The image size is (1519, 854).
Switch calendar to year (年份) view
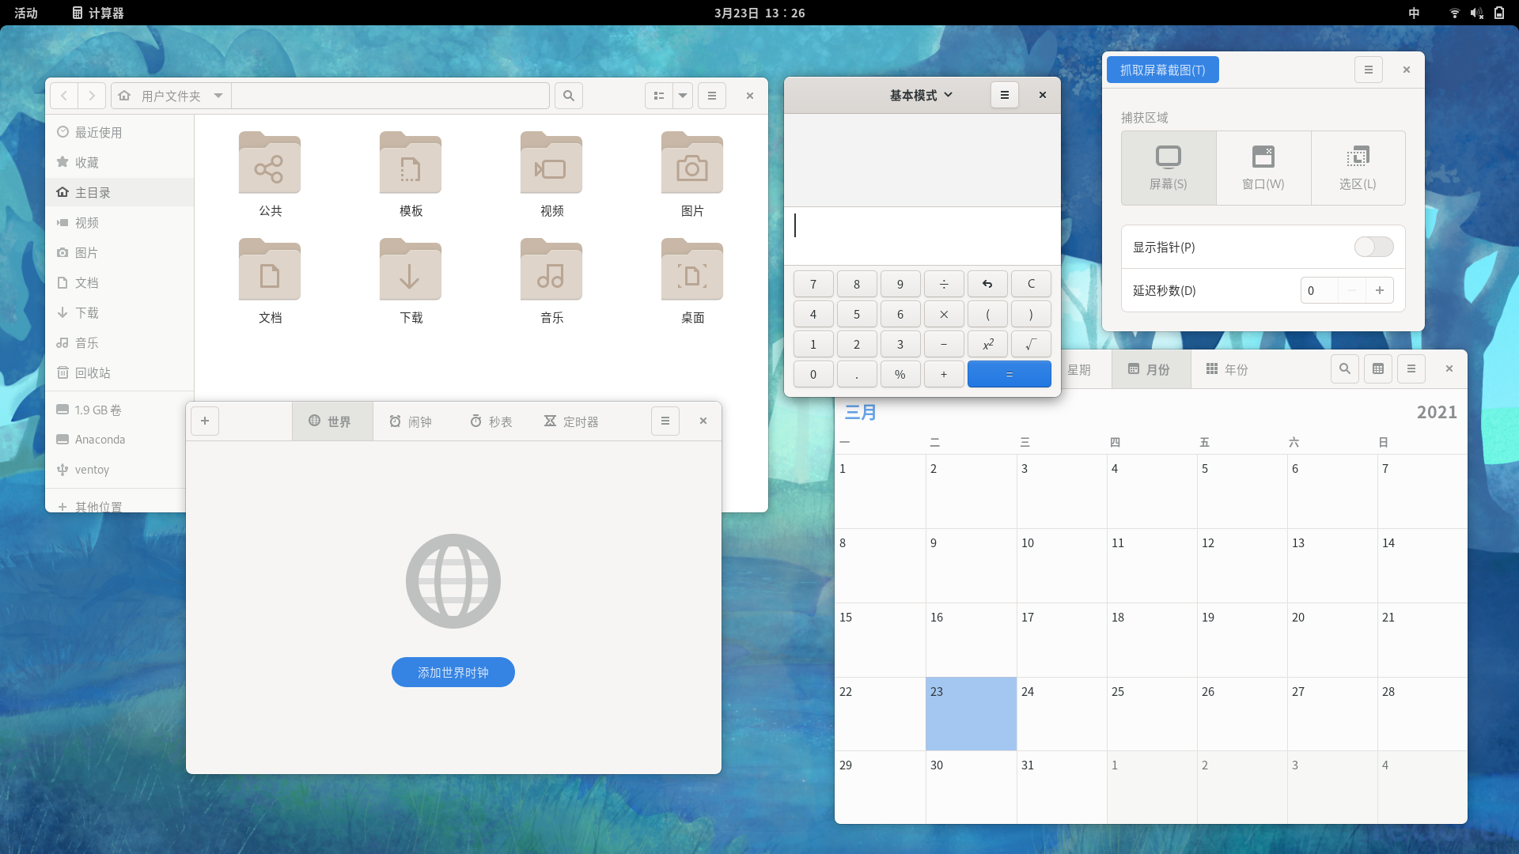(1227, 369)
